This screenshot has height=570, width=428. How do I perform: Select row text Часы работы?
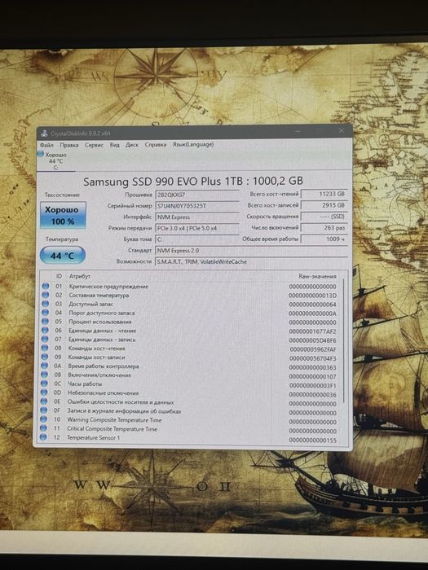click(x=85, y=384)
